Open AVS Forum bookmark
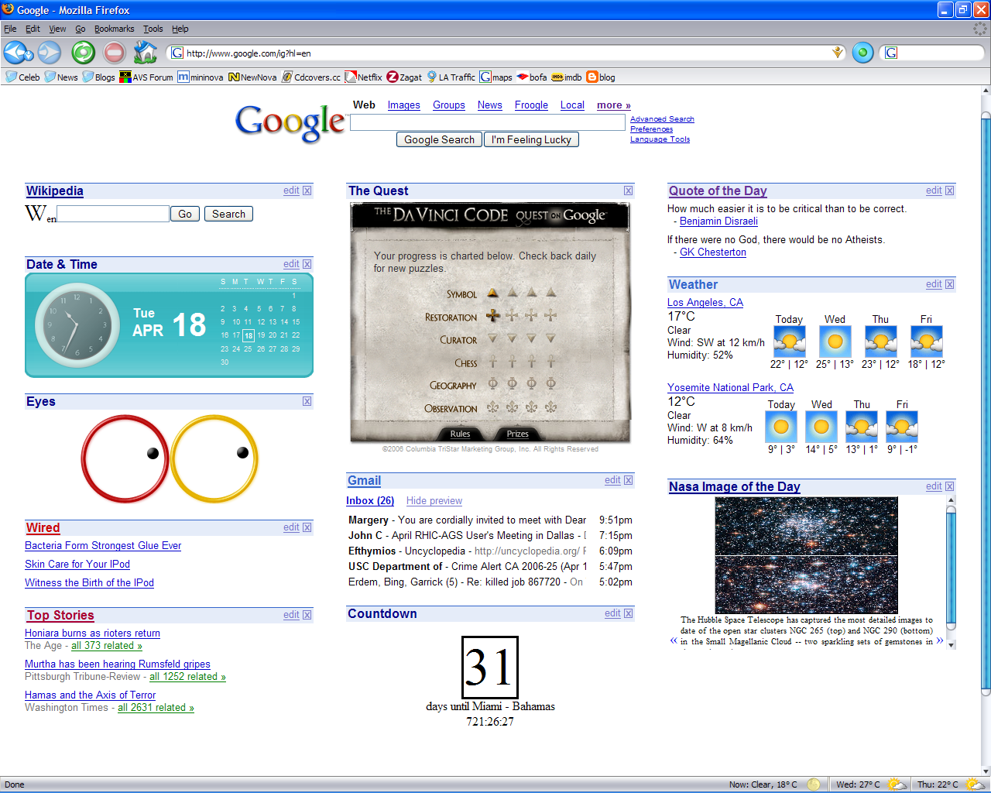Viewport: 991px width, 793px height. (x=146, y=77)
